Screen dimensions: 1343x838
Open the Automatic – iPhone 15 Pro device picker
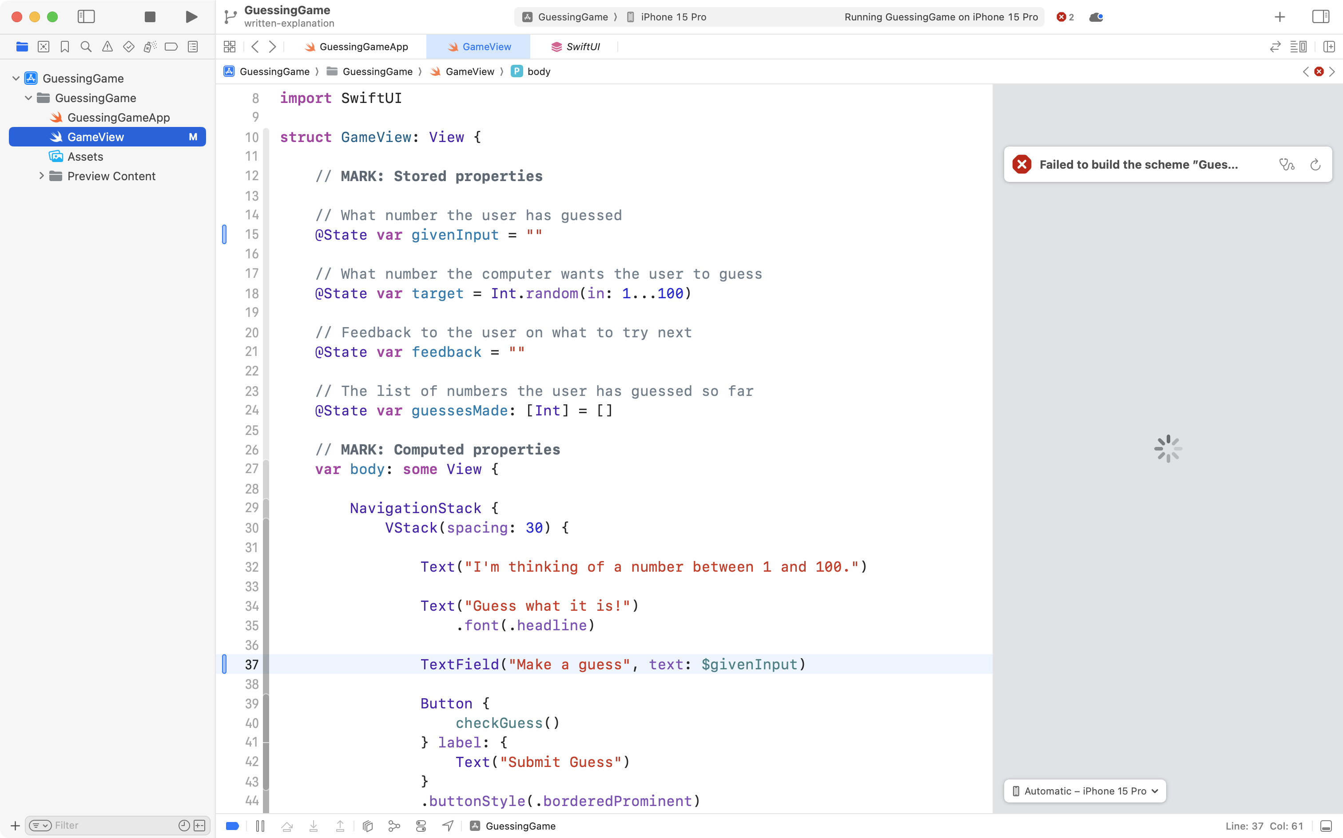pos(1084,791)
